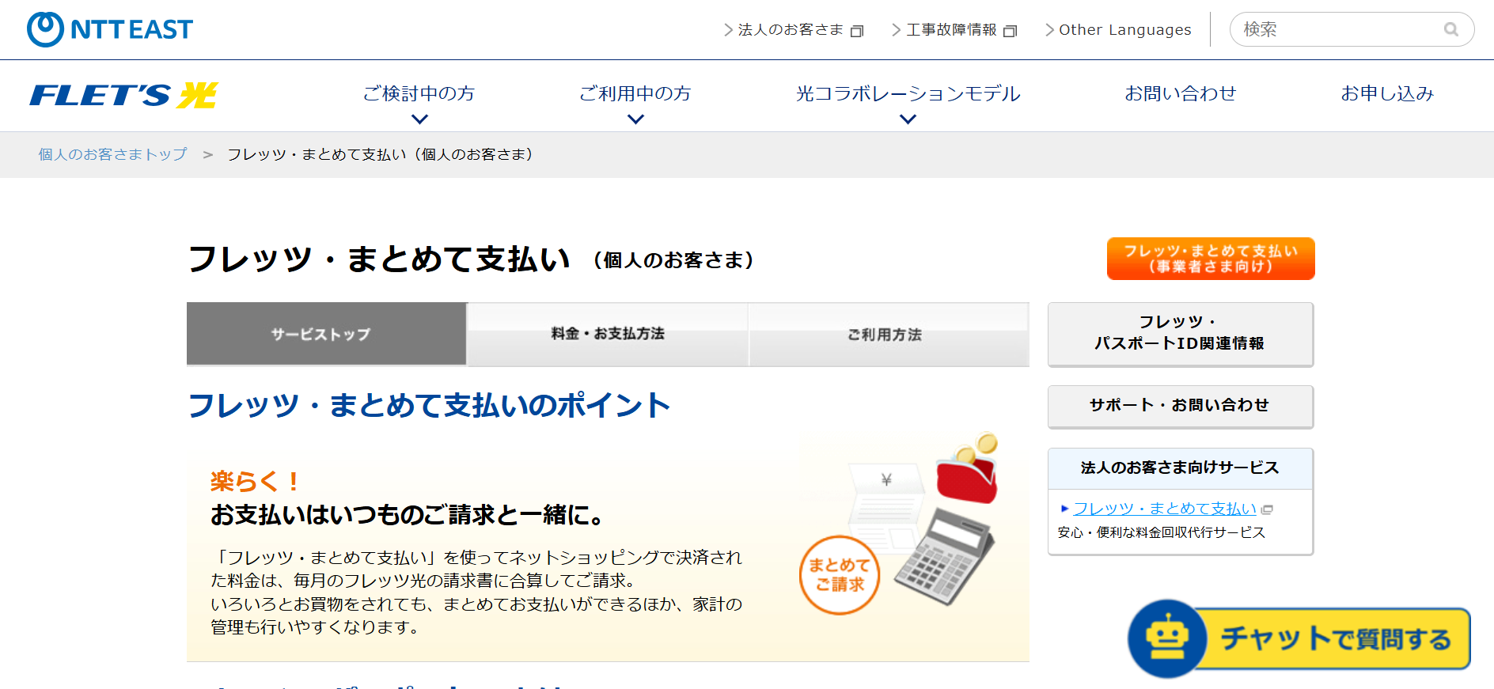This screenshot has height=689, width=1494.
Task: Select the サービストップ tab
Action: click(x=327, y=334)
